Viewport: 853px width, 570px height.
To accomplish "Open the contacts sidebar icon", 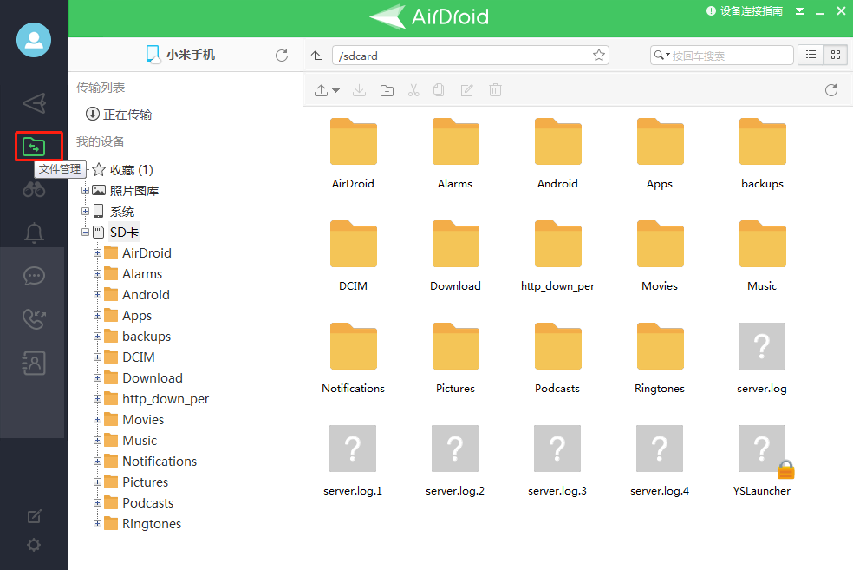I will click(x=34, y=363).
